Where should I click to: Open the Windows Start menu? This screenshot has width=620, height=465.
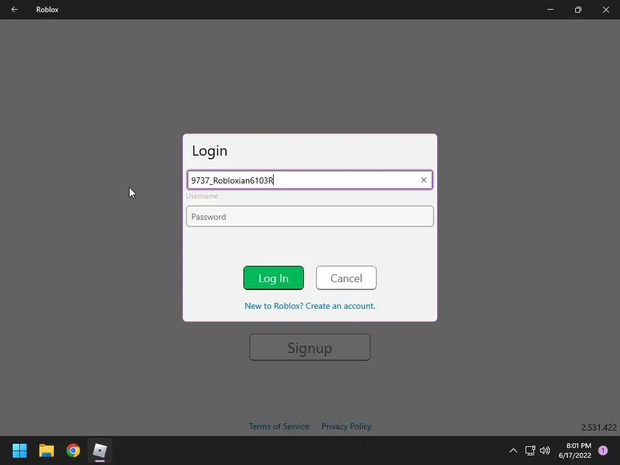click(x=19, y=450)
